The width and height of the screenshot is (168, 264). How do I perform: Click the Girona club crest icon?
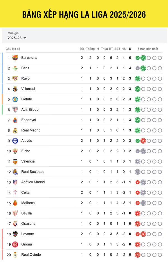click(x=15, y=244)
